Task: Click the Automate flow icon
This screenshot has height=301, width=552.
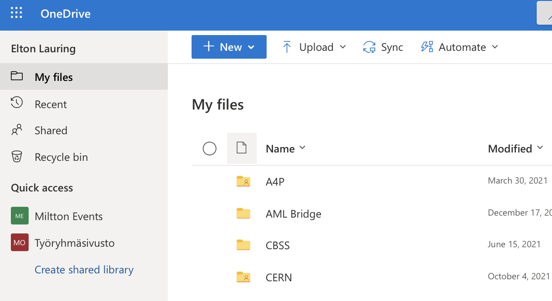Action: point(427,46)
